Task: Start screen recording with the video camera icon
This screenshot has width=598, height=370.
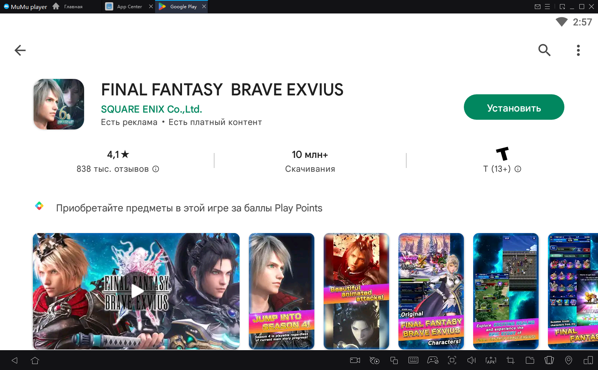Action: (355, 360)
